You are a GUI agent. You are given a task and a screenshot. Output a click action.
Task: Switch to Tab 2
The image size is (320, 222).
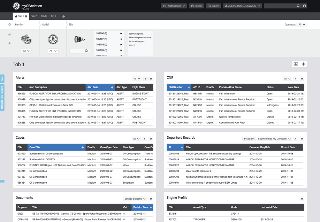pyautogui.click(x=34, y=16)
